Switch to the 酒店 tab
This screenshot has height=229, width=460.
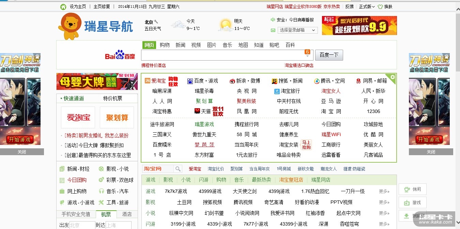(x=127, y=214)
